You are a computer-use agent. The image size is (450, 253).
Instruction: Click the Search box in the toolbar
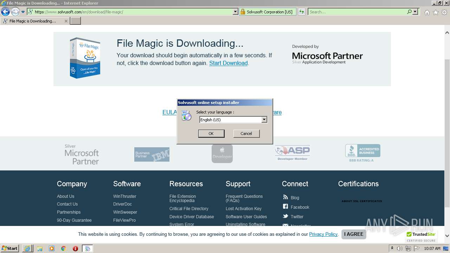(357, 12)
